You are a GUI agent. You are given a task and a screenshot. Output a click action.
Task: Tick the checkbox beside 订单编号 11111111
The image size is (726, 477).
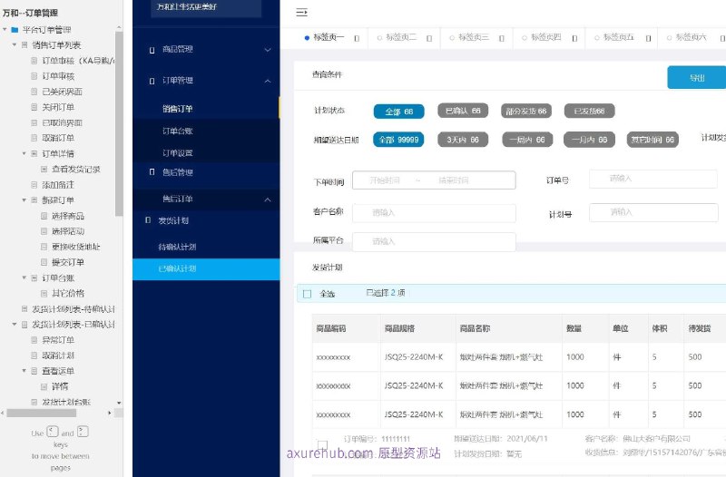pos(323,445)
